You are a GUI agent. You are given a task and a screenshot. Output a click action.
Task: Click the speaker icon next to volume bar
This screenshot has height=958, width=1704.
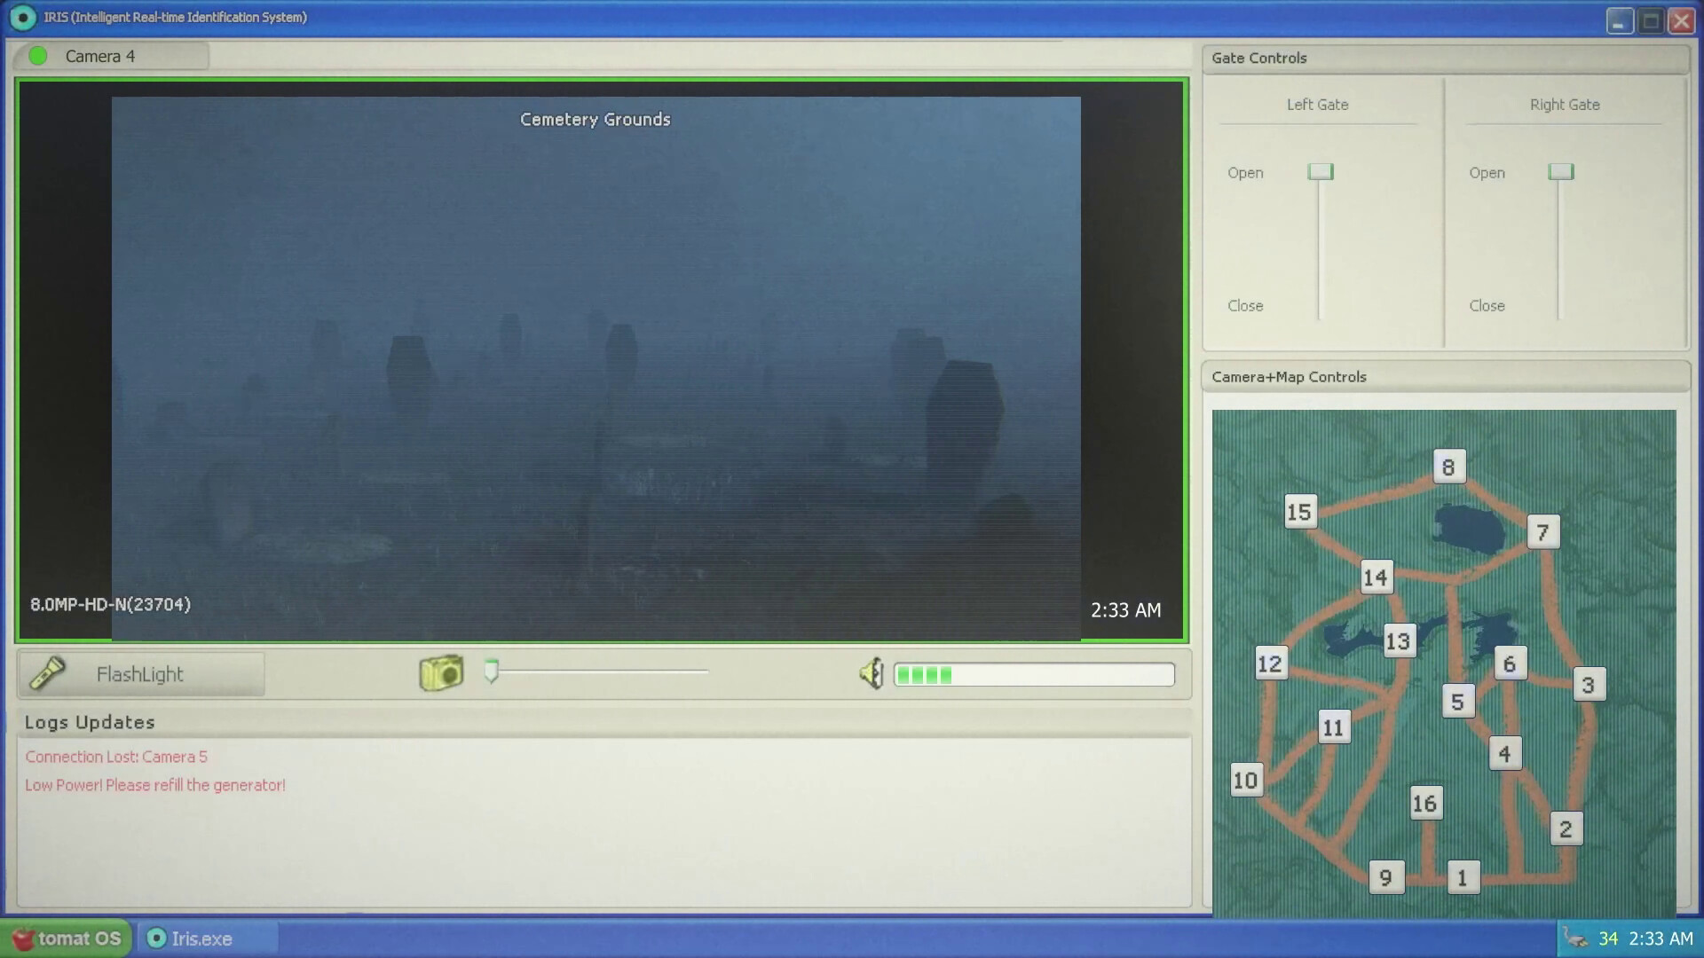[x=871, y=673]
